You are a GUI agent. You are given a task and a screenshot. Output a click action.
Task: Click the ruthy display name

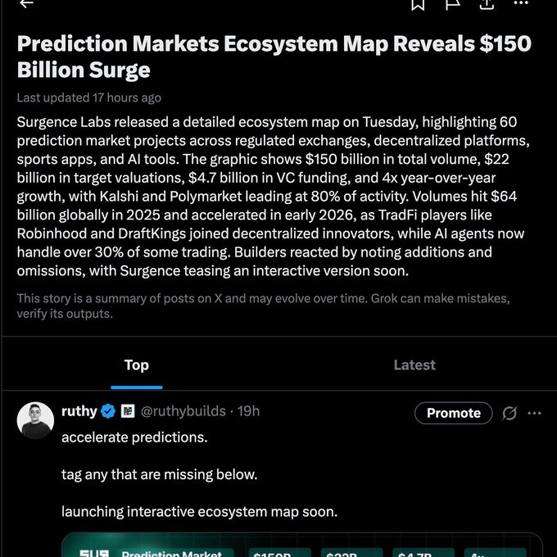[x=79, y=411]
